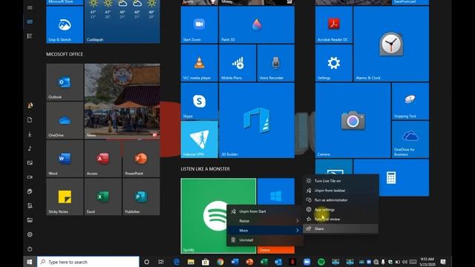Open the Snip & Sketch tile
The width and height of the screenshot is (475, 267).
click(x=65, y=24)
